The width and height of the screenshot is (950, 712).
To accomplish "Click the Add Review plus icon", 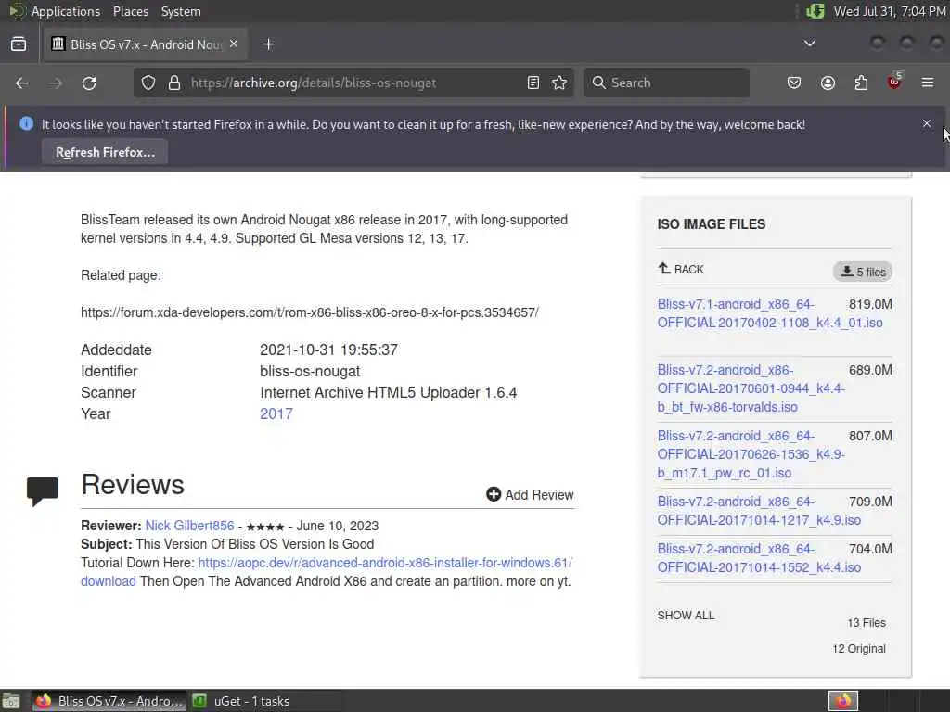I will pos(494,495).
